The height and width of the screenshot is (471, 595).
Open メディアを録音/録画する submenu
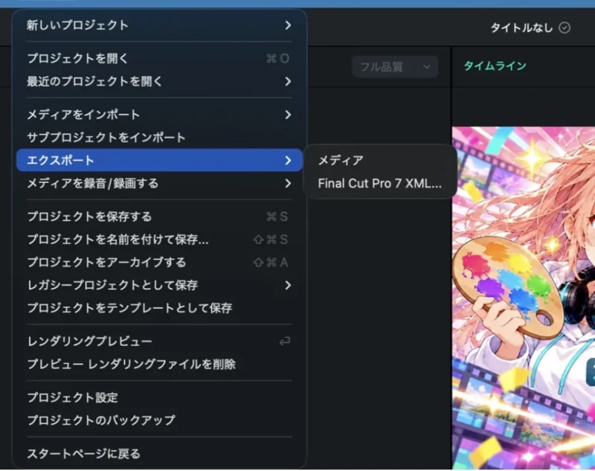pos(159,183)
